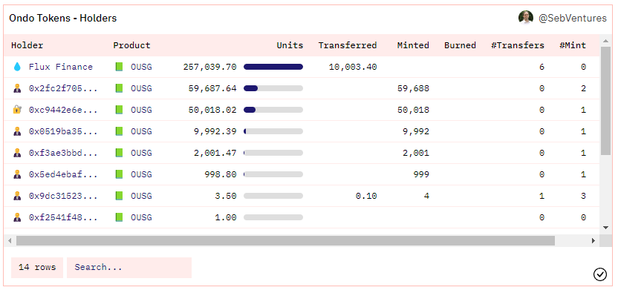The image size is (618, 290).
Task: Click the 59,687.64 units value
Action: pyautogui.click(x=212, y=88)
